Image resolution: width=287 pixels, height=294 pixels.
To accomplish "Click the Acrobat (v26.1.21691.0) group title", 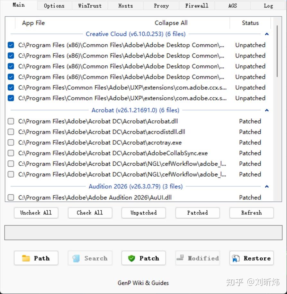I will point(135,110).
